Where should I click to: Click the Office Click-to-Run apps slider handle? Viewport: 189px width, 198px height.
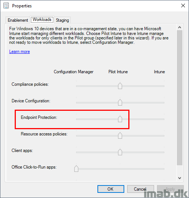tap(76, 169)
